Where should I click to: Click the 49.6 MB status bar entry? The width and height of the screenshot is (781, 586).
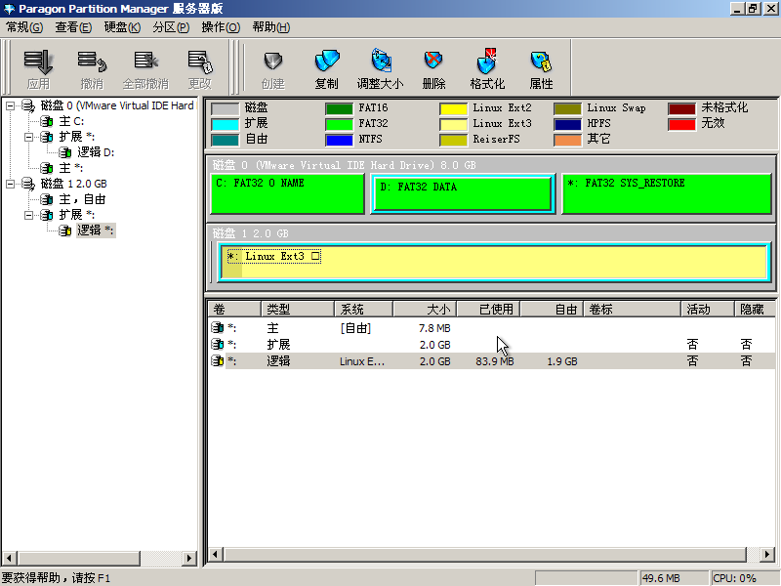point(674,578)
